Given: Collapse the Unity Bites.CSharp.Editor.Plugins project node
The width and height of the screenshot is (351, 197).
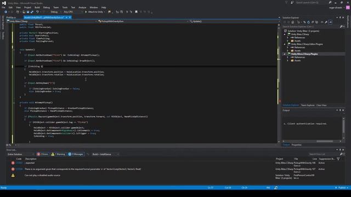Looking at the screenshot, I should tap(285, 44).
